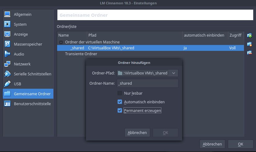Image resolution: width=256 pixels, height=152 pixels.
Task: Click the System chip icon
Action: (x=7, y=24)
